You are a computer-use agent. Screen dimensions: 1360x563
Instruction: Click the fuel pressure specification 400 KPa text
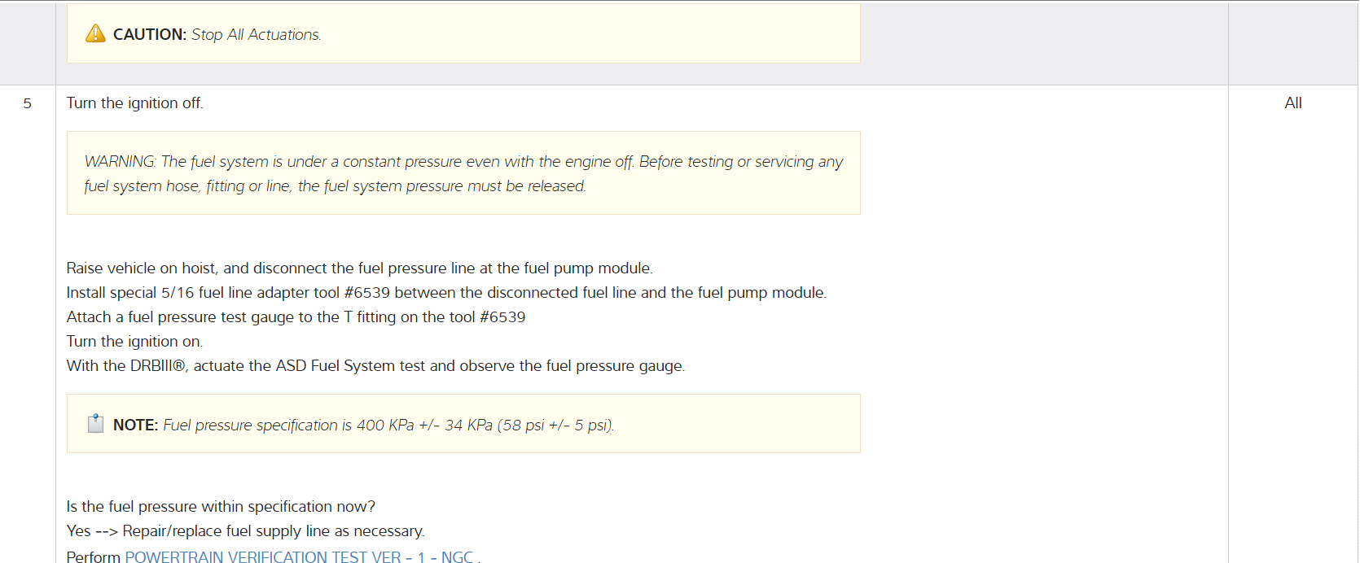[388, 426]
